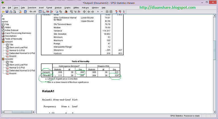Click the output pane vertical scrollbar thumb

tap(214, 50)
